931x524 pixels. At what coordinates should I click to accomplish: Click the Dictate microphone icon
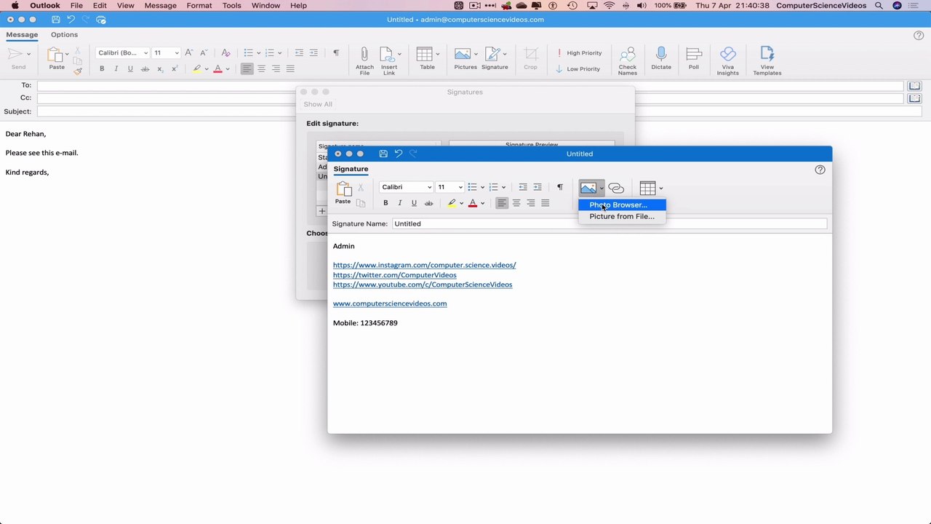[x=661, y=58]
